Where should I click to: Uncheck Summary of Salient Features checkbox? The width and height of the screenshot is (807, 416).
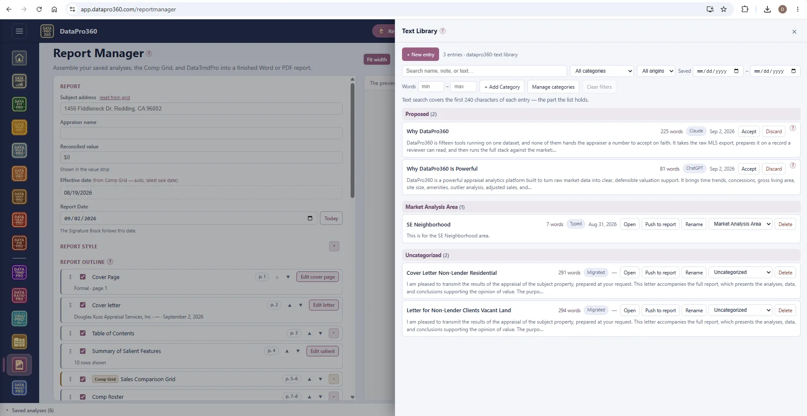(83, 351)
